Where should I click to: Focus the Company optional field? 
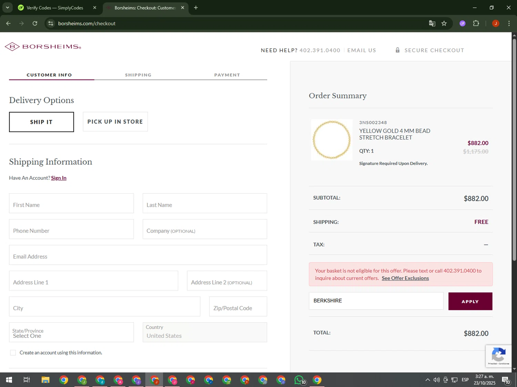coord(205,229)
